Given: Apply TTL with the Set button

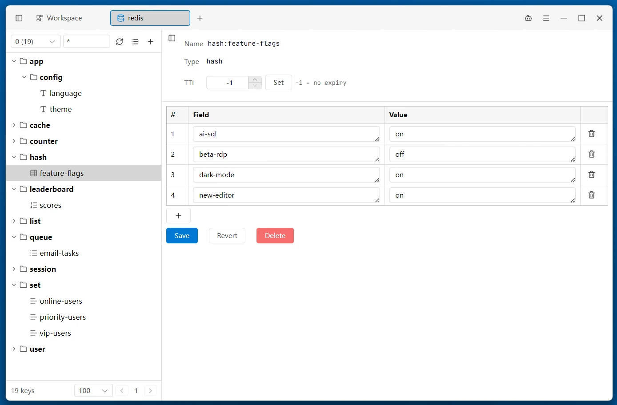Looking at the screenshot, I should [279, 83].
